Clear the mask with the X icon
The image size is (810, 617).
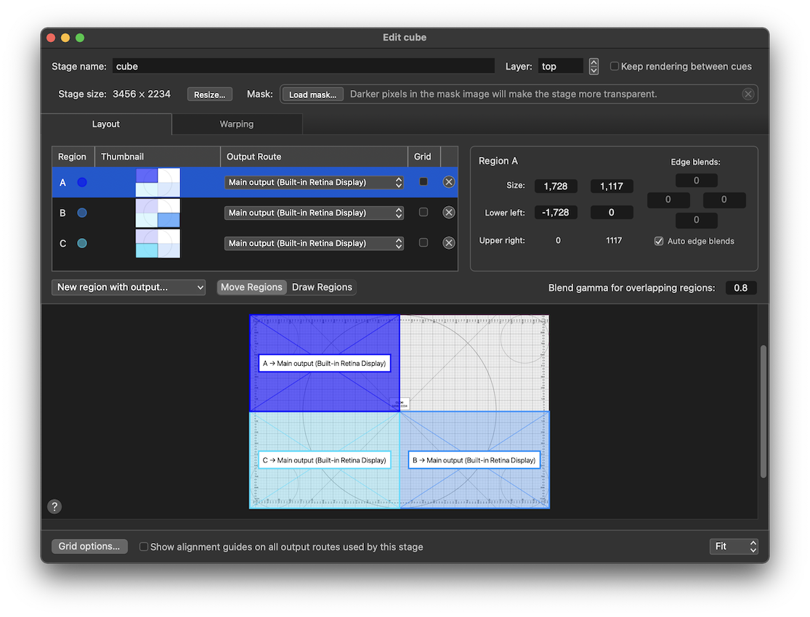pos(748,94)
